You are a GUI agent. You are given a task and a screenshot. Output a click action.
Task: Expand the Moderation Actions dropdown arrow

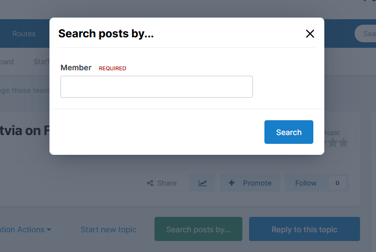[x=49, y=229]
